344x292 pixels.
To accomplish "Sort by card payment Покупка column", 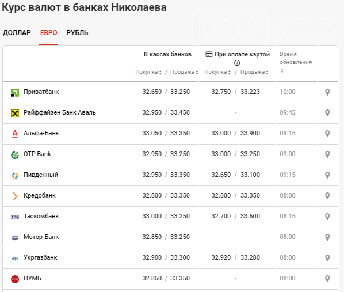I will click(217, 72).
